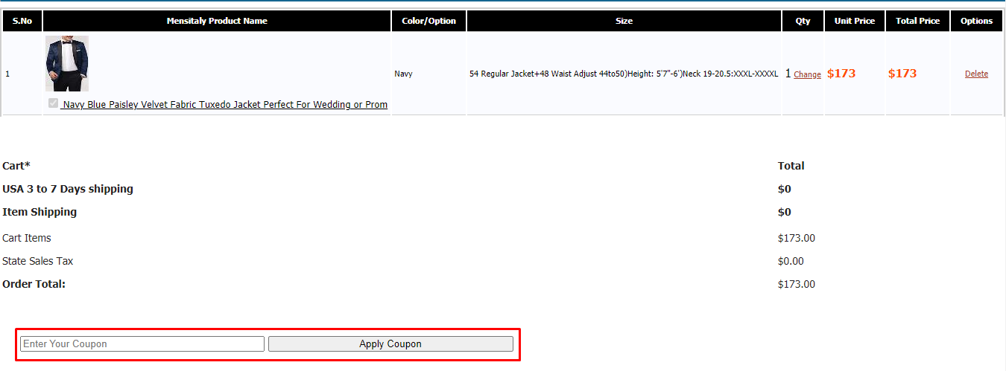Click the $173 total price value

902,73
